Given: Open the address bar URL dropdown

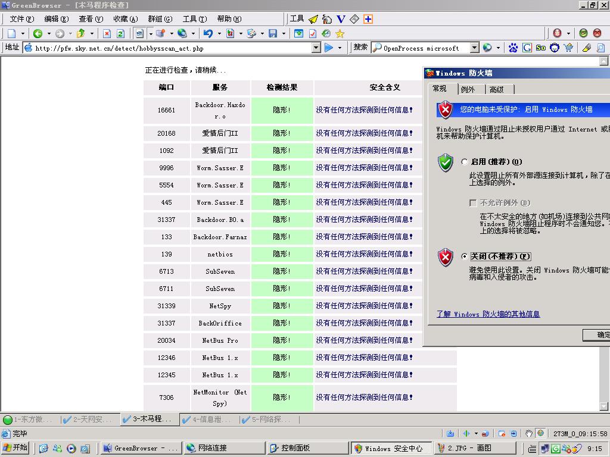Looking at the screenshot, I should click(316, 48).
